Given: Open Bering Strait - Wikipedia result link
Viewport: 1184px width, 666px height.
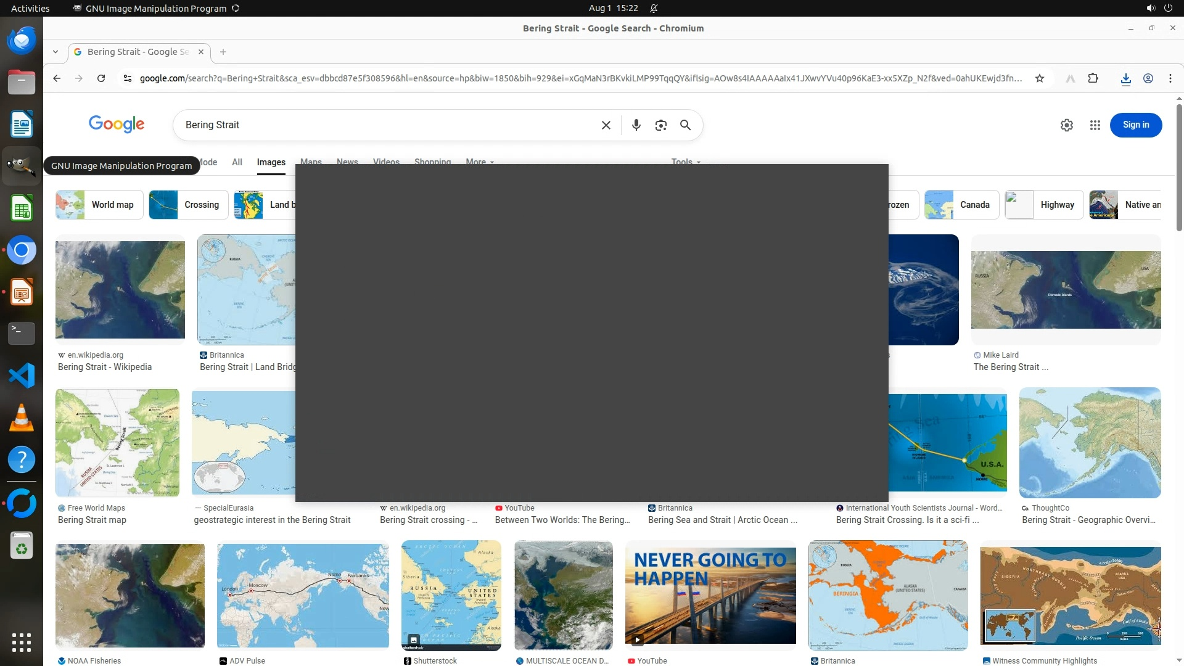Looking at the screenshot, I should tap(104, 367).
